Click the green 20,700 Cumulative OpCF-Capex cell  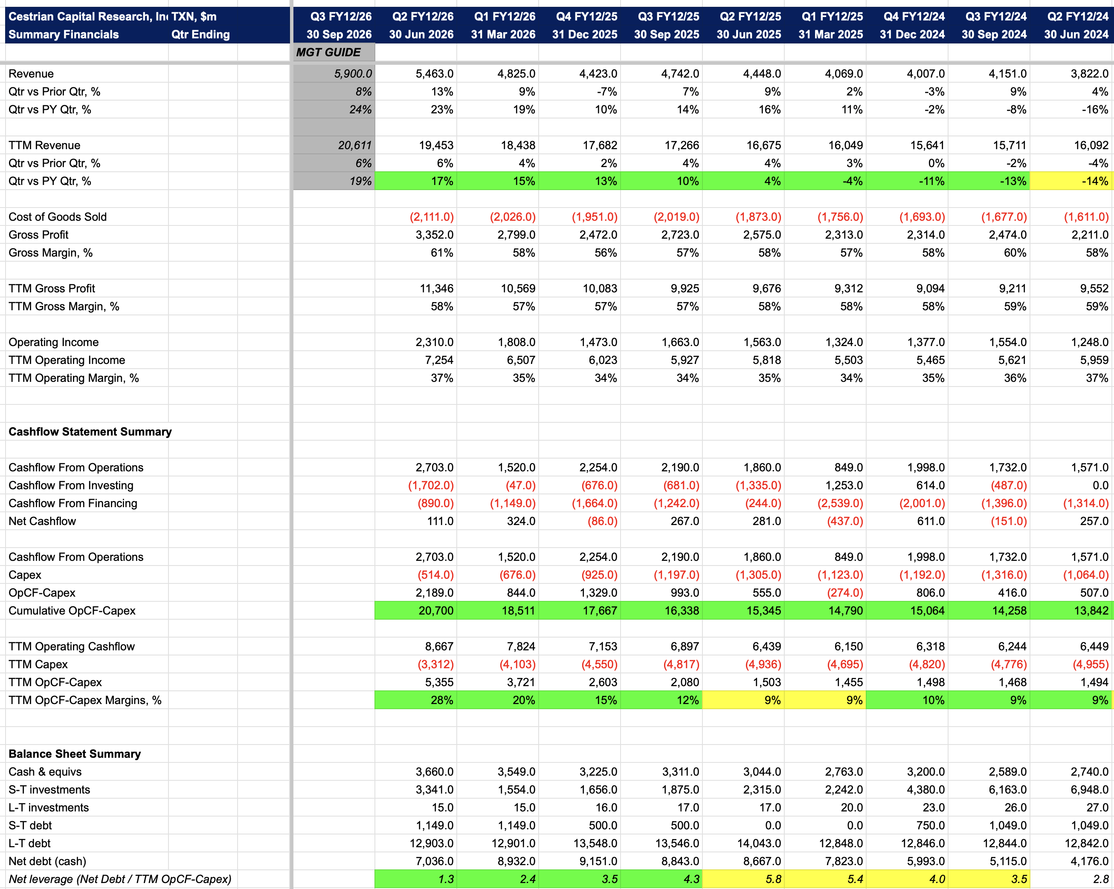click(x=416, y=610)
